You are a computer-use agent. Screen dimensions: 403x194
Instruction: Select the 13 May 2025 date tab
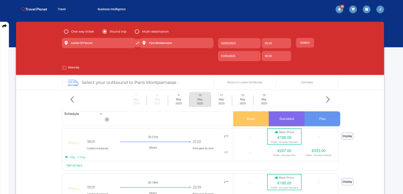tap(264, 99)
